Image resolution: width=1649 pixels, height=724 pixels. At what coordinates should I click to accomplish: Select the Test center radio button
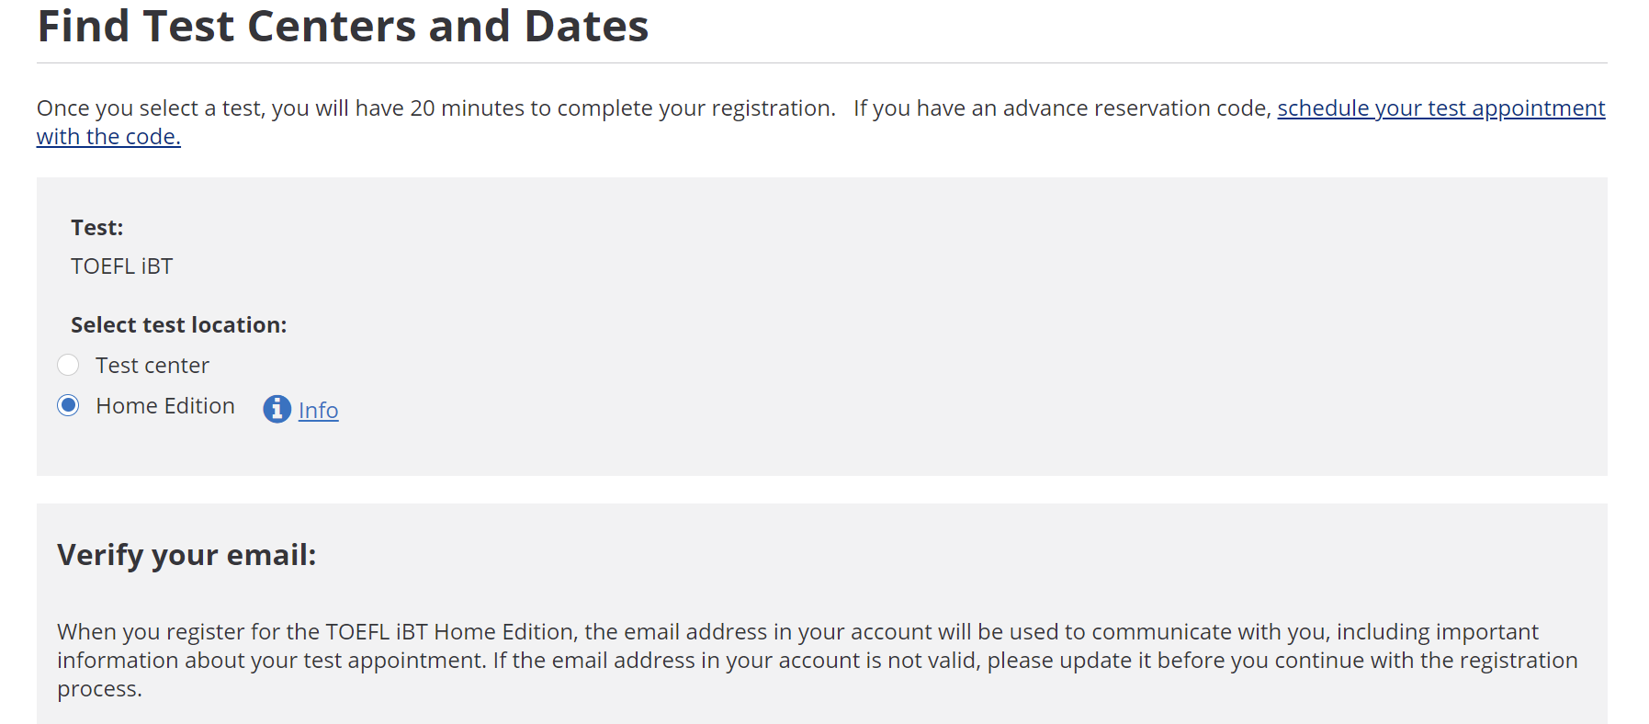(x=68, y=365)
